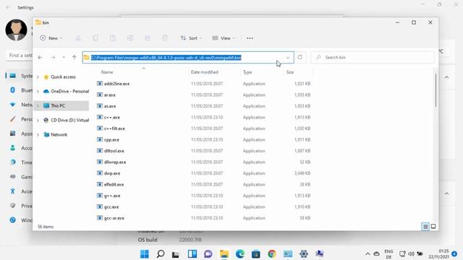
Task: Expand Quick access in navigation pane
Action: [38, 77]
